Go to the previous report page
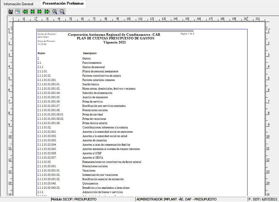Screen dimensions: 279x202 coord(32,12)
